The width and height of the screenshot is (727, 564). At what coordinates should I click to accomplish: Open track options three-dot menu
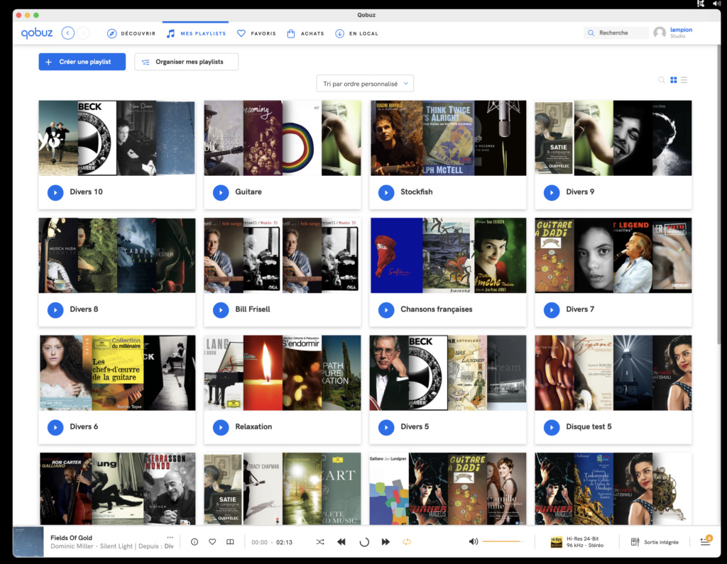(x=170, y=537)
